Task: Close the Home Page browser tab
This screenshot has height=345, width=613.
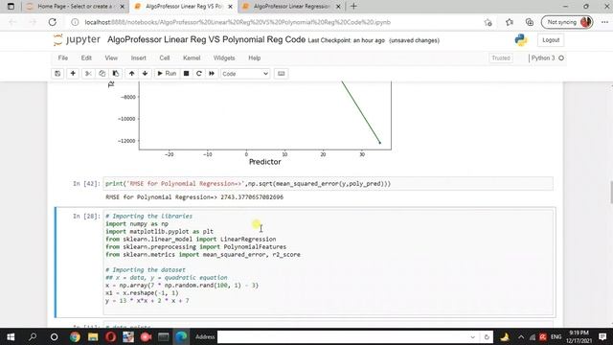Action: [123, 7]
